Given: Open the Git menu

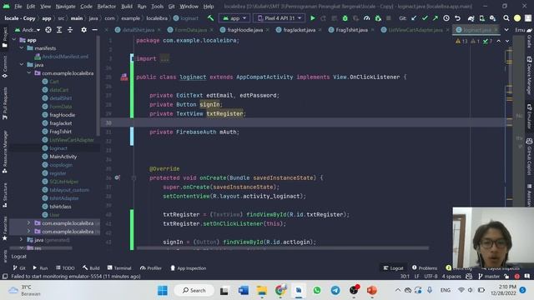Looking at the screenshot, I should tap(171, 6).
